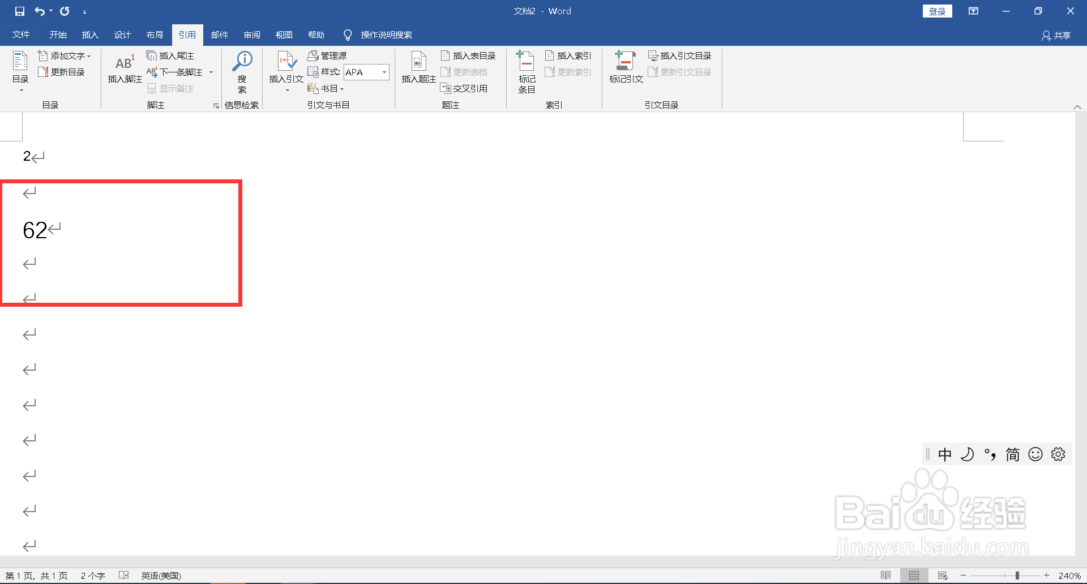The image size is (1087, 584).
Task: Toggle IME 中 Chinese/English mode
Action: pyautogui.click(x=945, y=454)
